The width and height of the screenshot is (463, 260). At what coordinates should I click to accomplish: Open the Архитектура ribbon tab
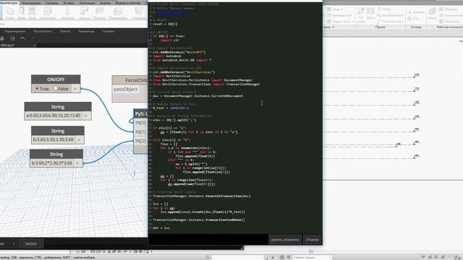[x=9, y=3]
